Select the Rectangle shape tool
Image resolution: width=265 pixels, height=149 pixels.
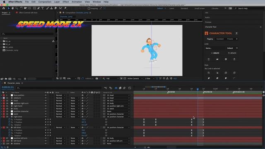(x=34, y=8)
